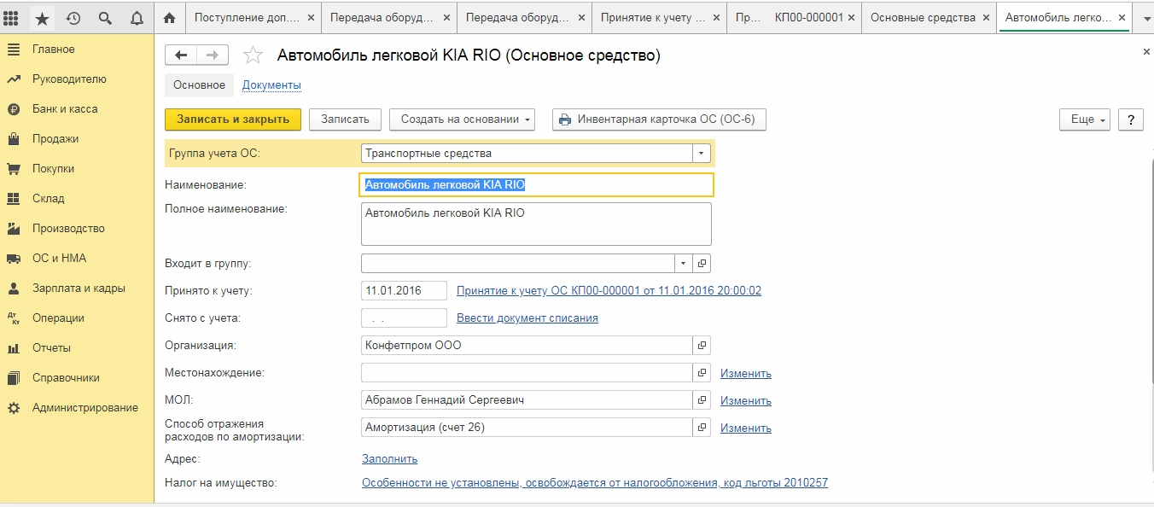Open the Создать на основании dropdown
Viewport: 1154px width, 507px height.
(x=462, y=119)
